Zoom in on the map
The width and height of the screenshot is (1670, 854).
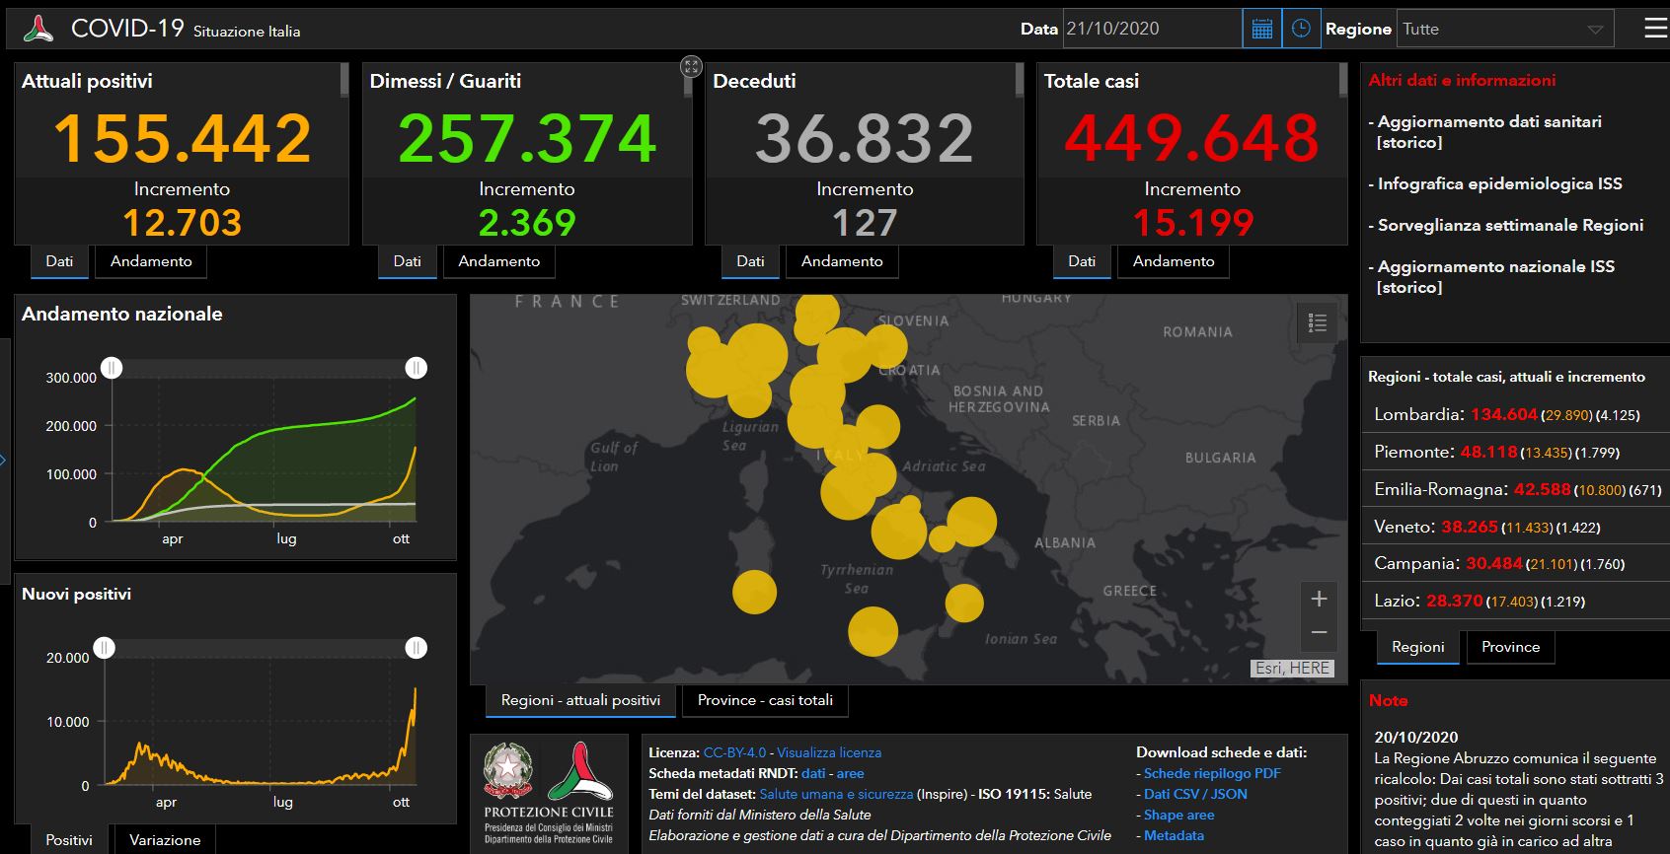click(x=1319, y=599)
